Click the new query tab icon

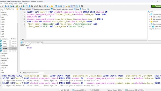[88, 9]
